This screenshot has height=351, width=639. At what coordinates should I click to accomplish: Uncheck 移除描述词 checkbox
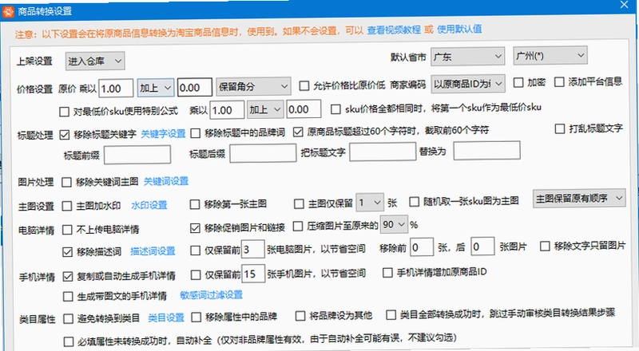(67, 252)
